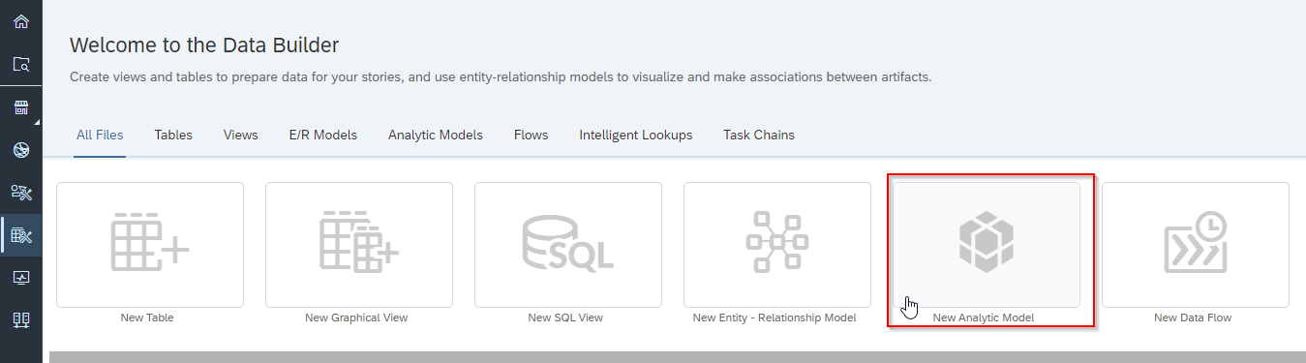Click the bottom sidebar connections icon
Image resolution: width=1306 pixels, height=363 pixels.
pyautogui.click(x=20, y=319)
